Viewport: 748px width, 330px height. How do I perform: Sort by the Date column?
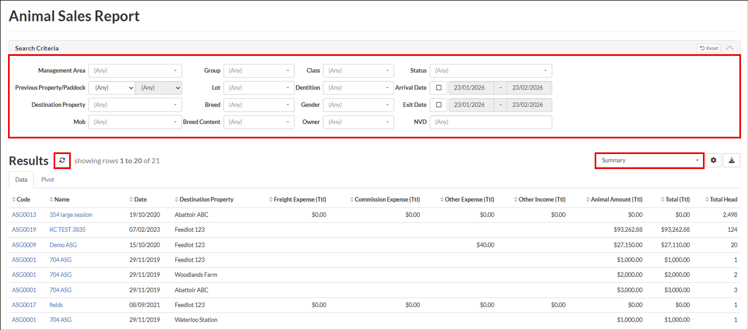[x=140, y=199]
